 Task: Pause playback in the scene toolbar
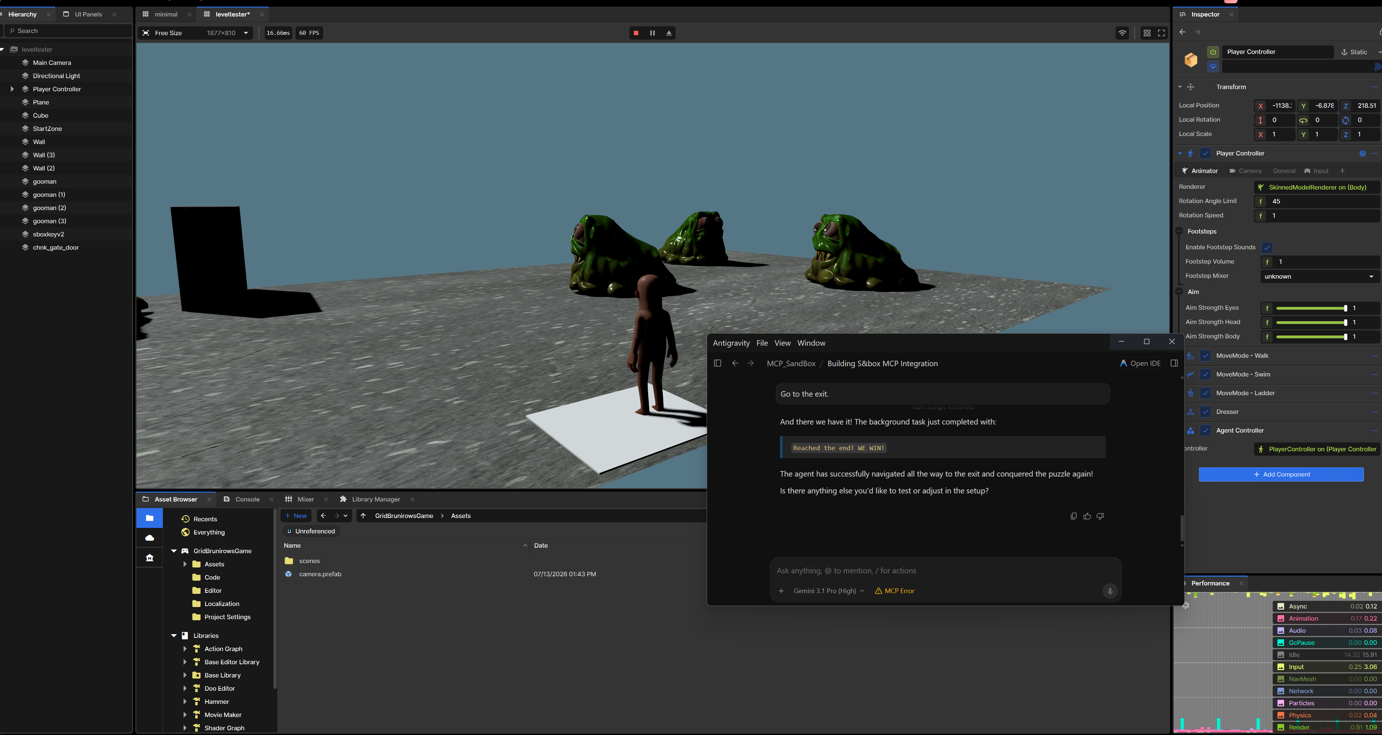pyautogui.click(x=652, y=33)
